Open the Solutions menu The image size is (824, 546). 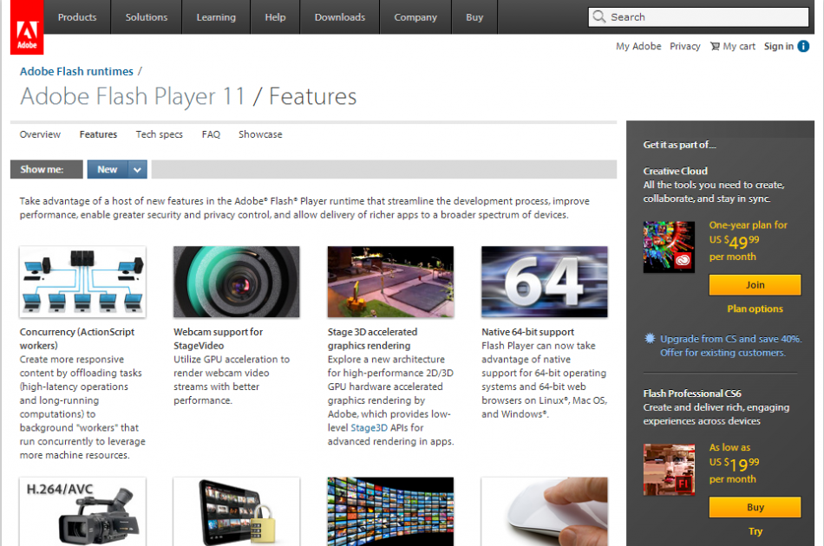tap(146, 16)
